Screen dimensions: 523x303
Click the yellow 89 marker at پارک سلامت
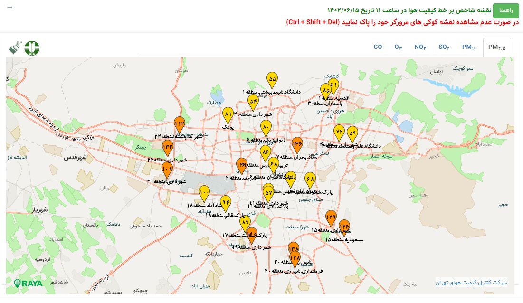click(x=245, y=223)
